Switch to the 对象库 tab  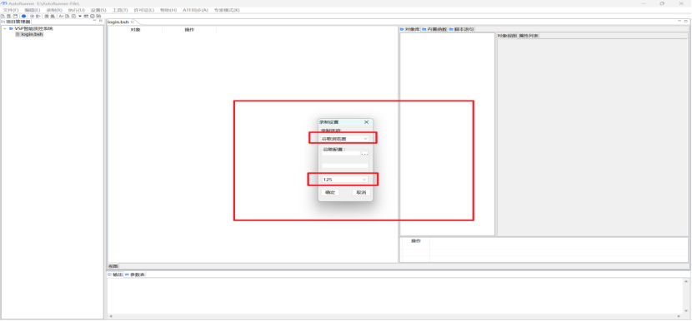tap(410, 29)
